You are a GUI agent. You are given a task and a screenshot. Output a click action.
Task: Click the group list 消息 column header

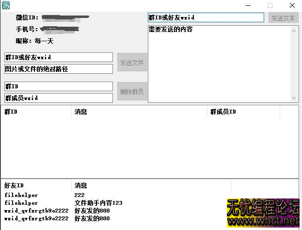click(x=139, y=112)
